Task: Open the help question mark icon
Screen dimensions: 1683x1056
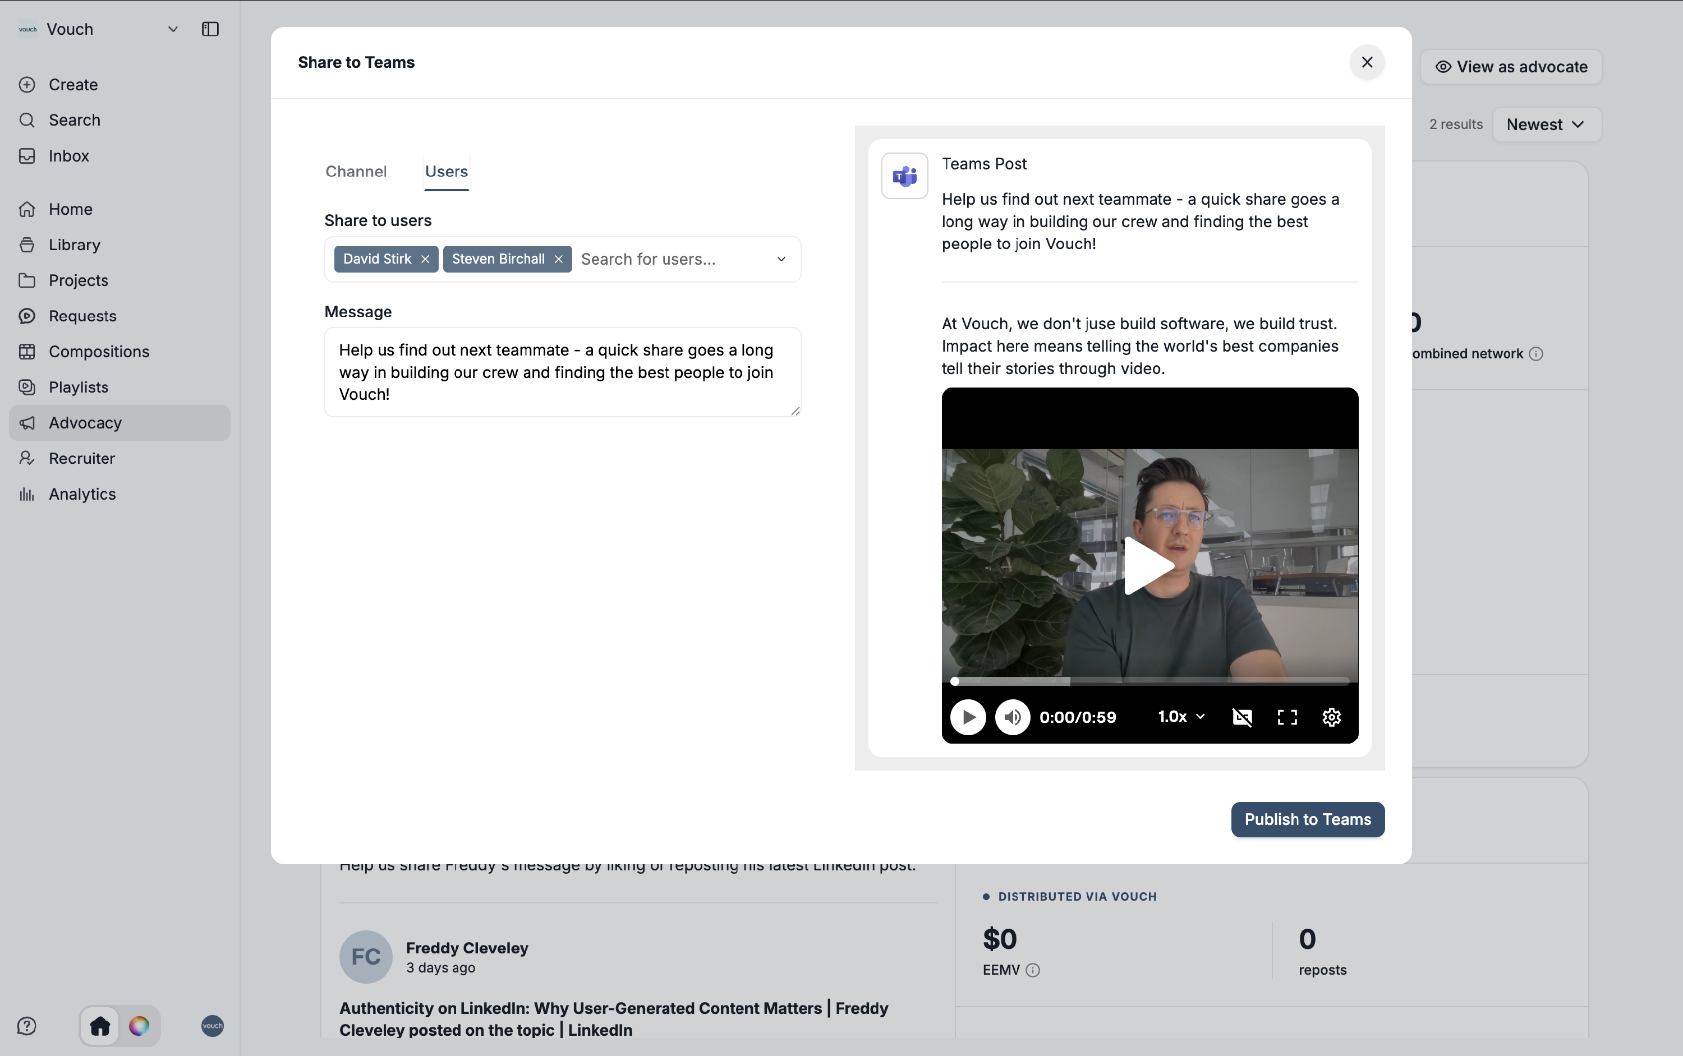Action: (26, 1026)
